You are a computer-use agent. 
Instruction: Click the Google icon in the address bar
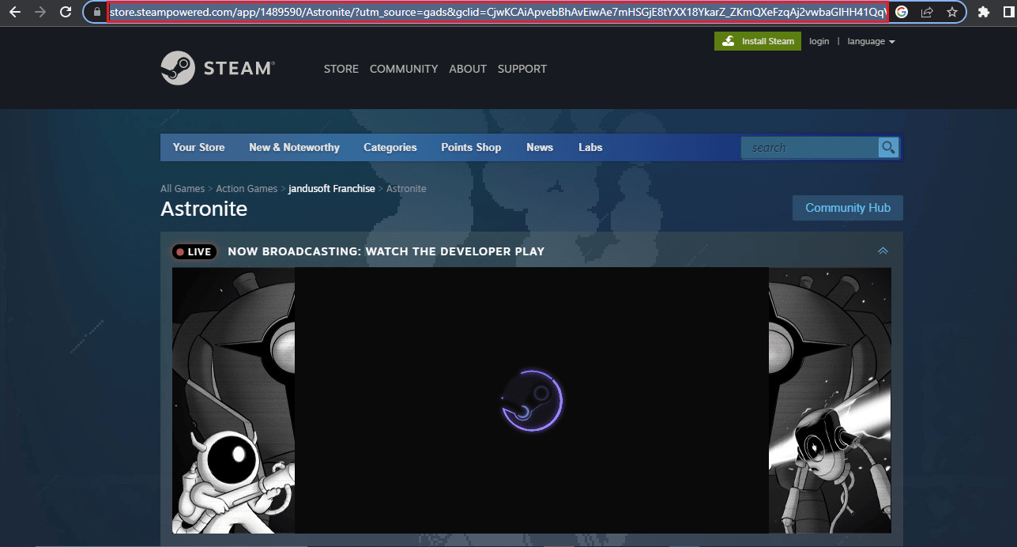902,13
